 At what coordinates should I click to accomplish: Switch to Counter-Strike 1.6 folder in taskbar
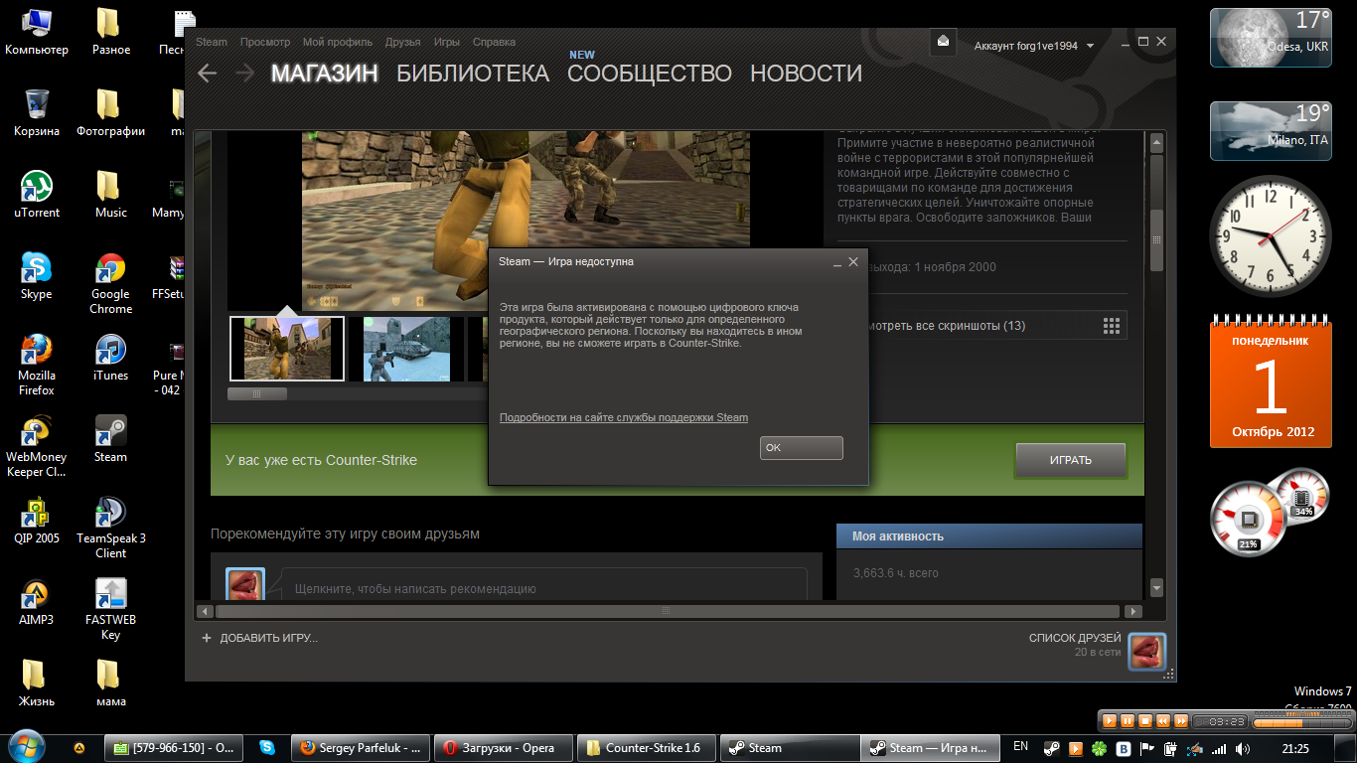pyautogui.click(x=649, y=748)
